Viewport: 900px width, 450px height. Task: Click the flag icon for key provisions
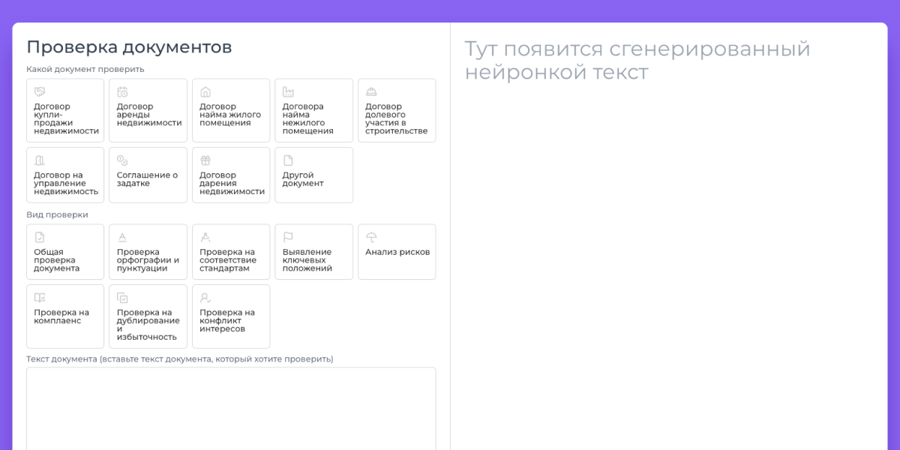point(288,237)
